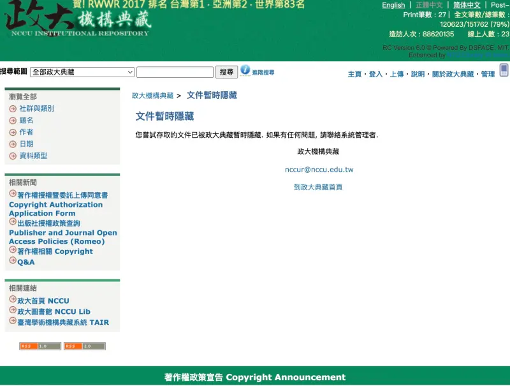This screenshot has height=386, width=510.
Task: Open the RSS 2.0 feed badge
Action: [85, 346]
